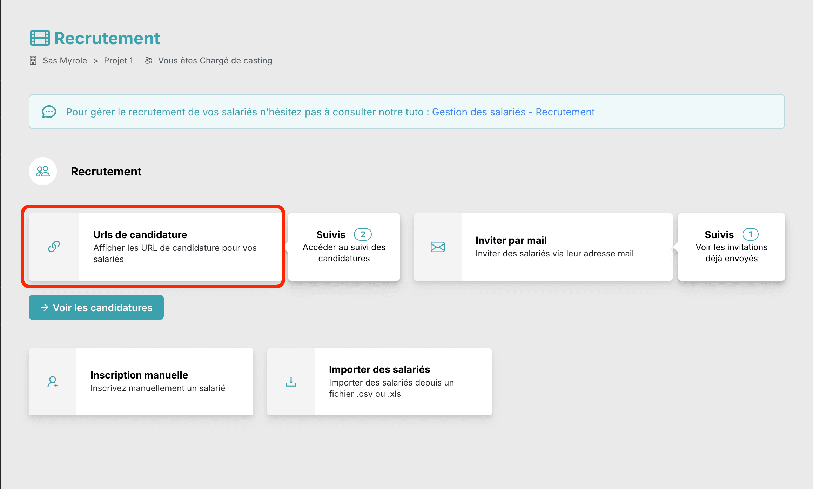The height and width of the screenshot is (489, 813).
Task: Open the Inviter par mail card
Action: 543,247
